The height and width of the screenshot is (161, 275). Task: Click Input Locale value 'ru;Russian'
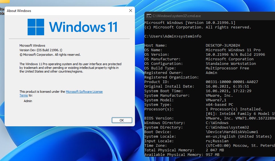click(x=217, y=141)
